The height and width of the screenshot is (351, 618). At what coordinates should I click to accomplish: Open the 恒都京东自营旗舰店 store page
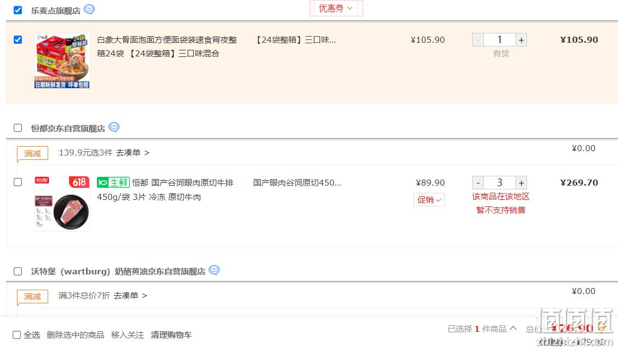(68, 129)
